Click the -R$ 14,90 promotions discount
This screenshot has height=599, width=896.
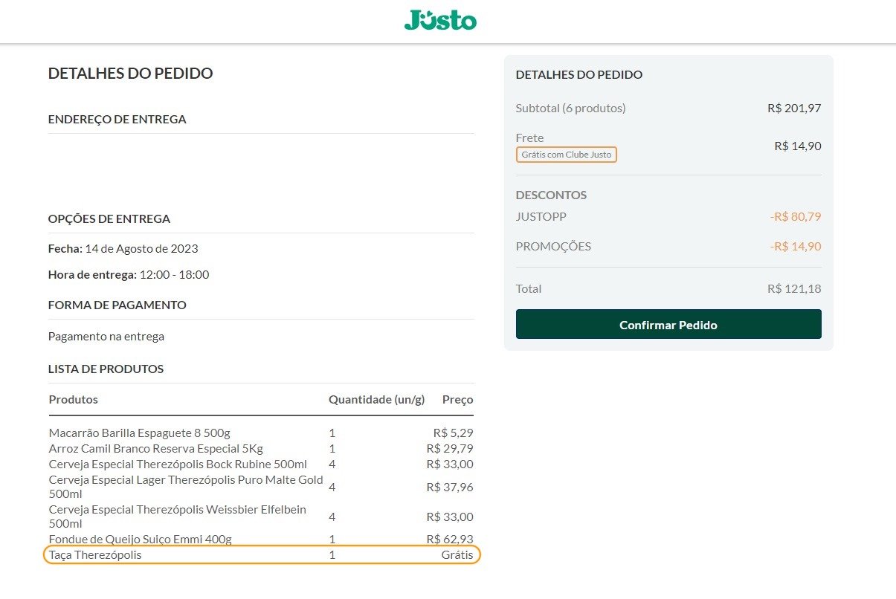coord(796,246)
